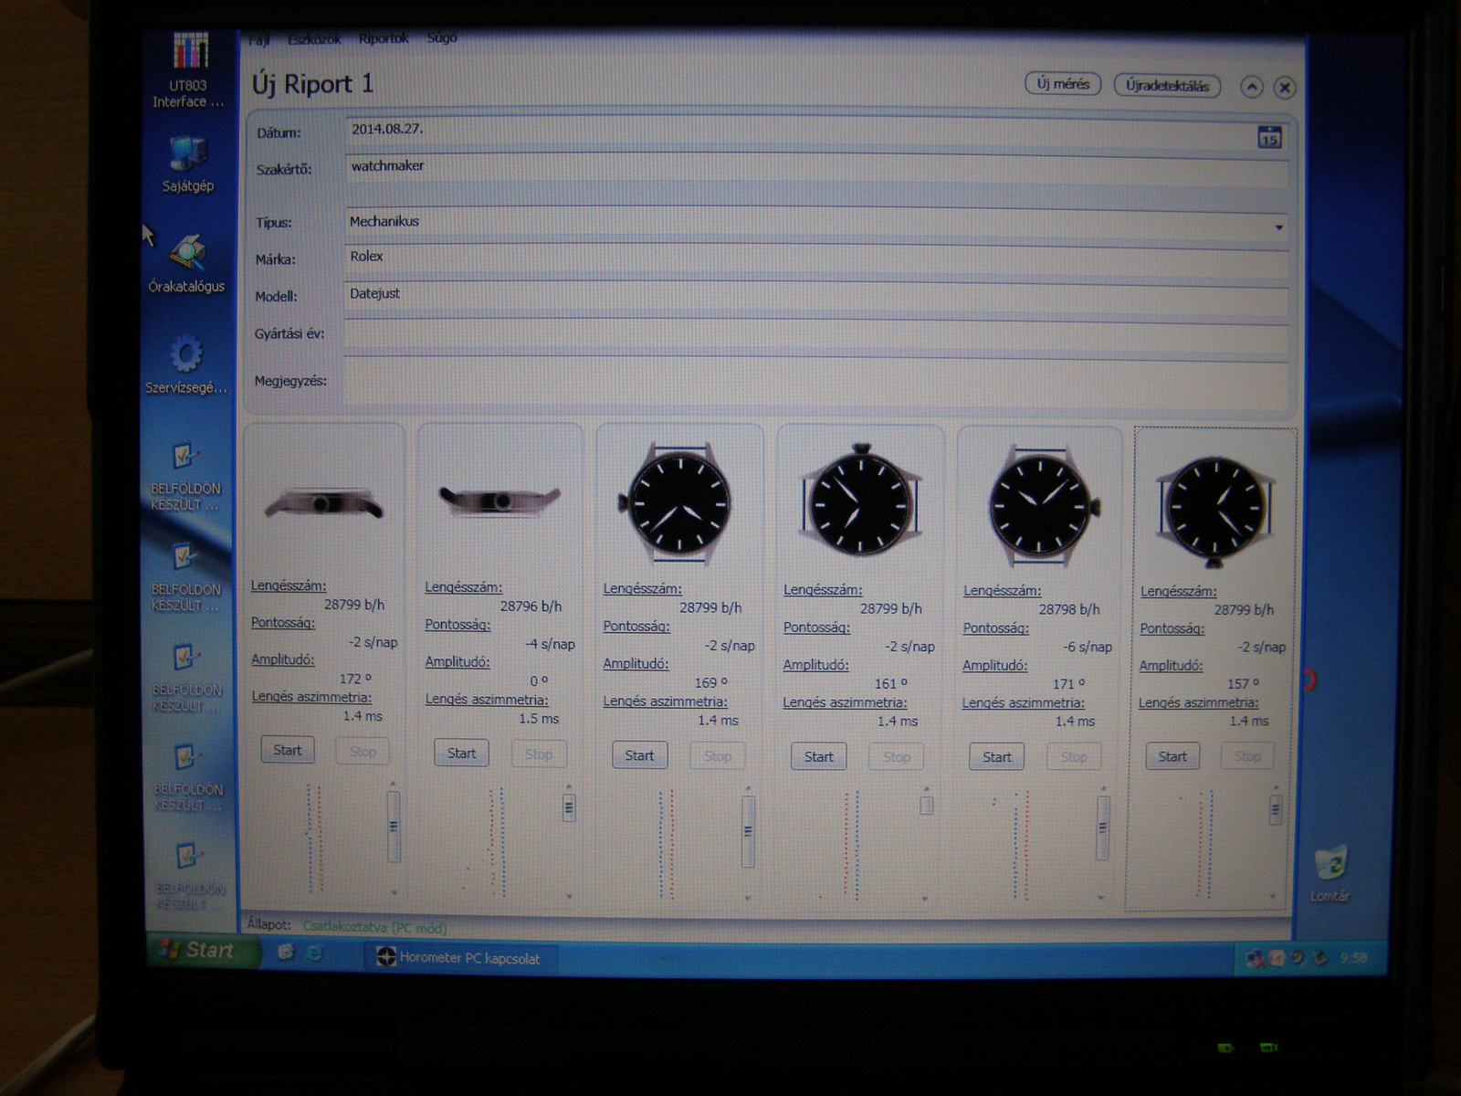Open the calendar picker in Dátum field
Viewport: 1461px width, 1096px height.
[1269, 137]
